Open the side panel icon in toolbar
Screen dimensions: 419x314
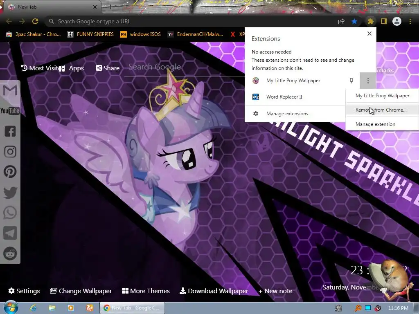tap(384, 21)
